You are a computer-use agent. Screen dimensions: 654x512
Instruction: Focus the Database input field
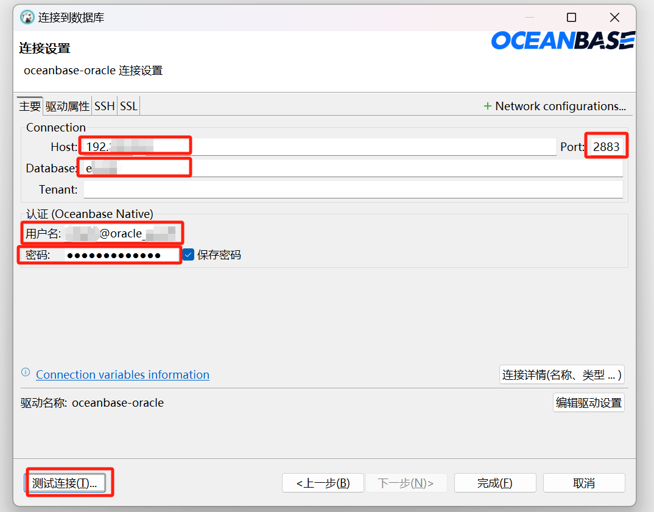pos(353,168)
